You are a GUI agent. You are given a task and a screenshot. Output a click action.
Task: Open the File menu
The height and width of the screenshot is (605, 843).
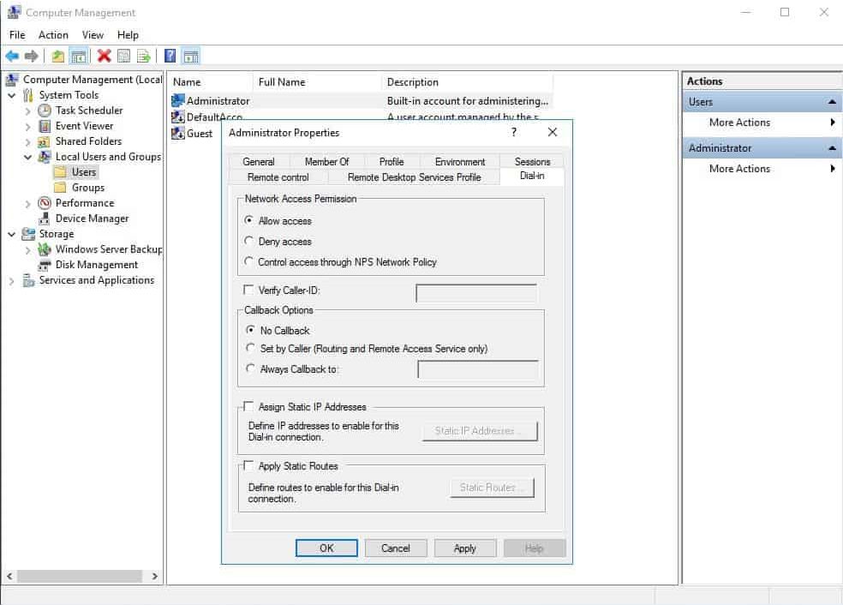point(17,35)
